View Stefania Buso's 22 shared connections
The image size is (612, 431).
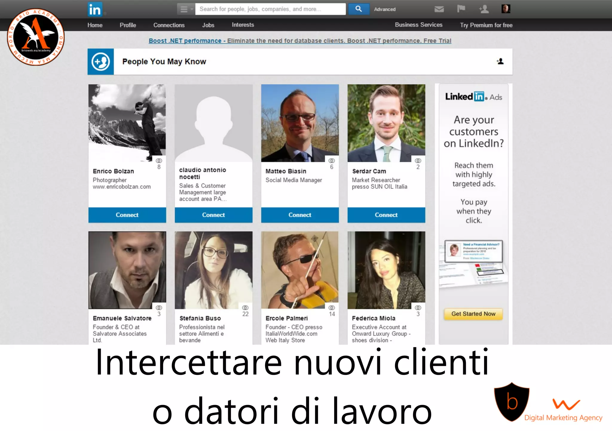[x=245, y=310]
